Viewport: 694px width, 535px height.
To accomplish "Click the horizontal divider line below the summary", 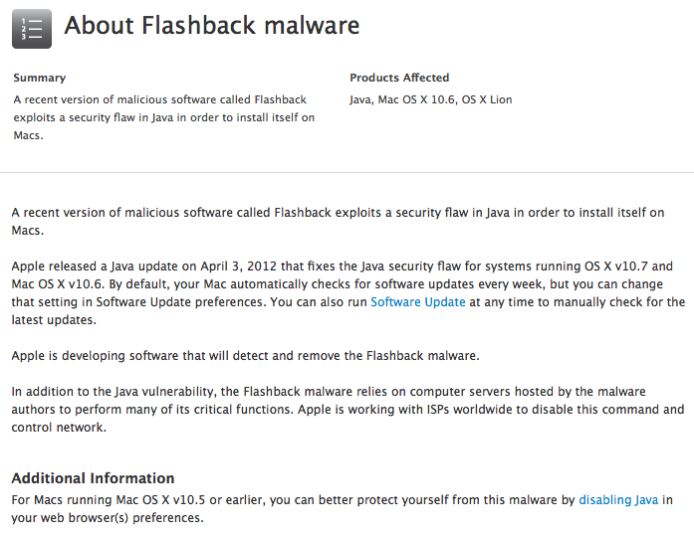I will coord(347,172).
